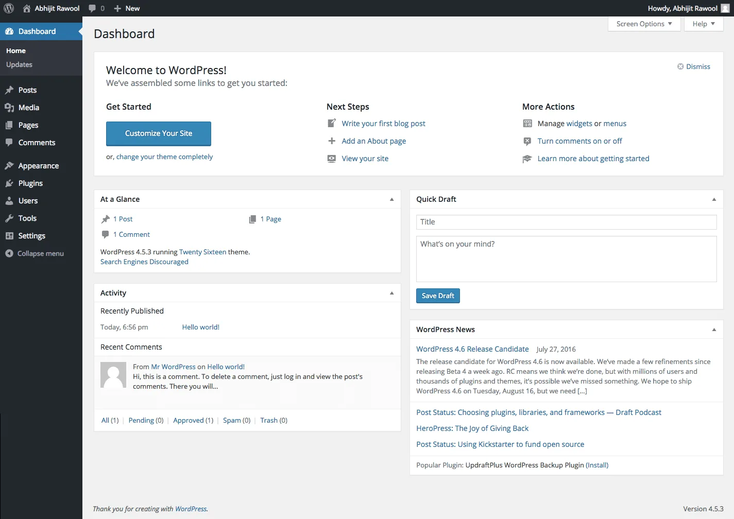Filter comments by Spam (0)
734x519 pixels.
(236, 420)
